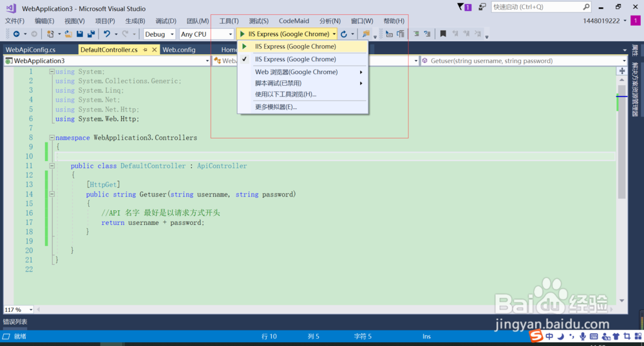644x346 pixels.
Task: Open the Getuser member navigation dropdown
Action: 524,61
